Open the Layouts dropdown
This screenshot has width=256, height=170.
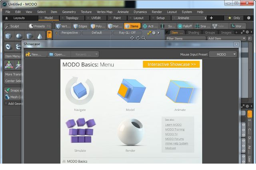point(19,18)
